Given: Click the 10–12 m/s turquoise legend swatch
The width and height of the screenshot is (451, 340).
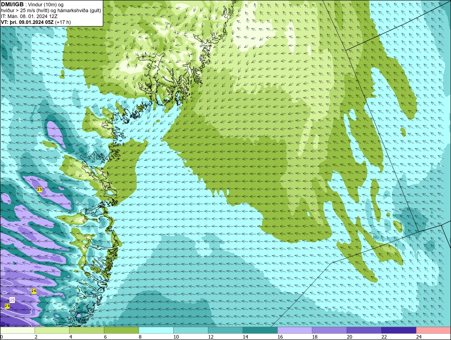Looking at the screenshot, I should click(x=191, y=330).
